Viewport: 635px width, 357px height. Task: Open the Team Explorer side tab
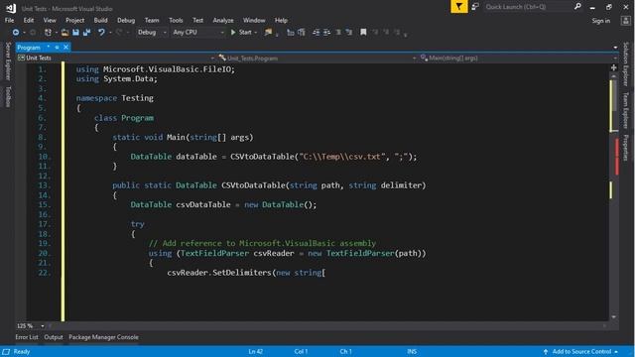click(x=626, y=110)
